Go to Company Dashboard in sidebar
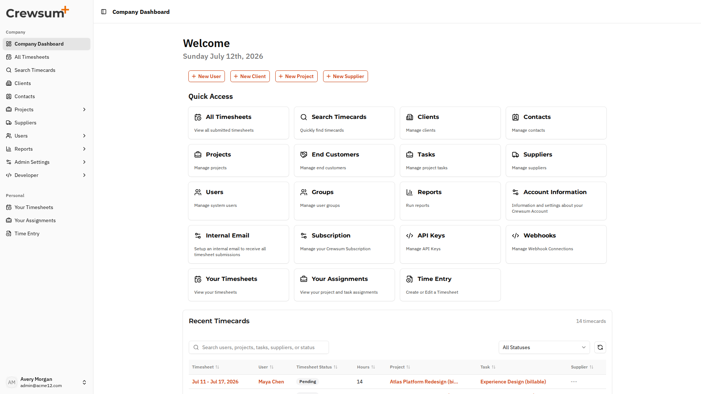The height and width of the screenshot is (394, 701). (x=46, y=44)
